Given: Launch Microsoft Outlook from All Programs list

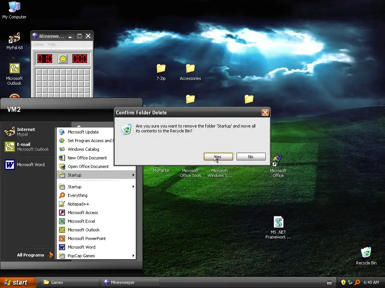Looking at the screenshot, I should (96, 230).
